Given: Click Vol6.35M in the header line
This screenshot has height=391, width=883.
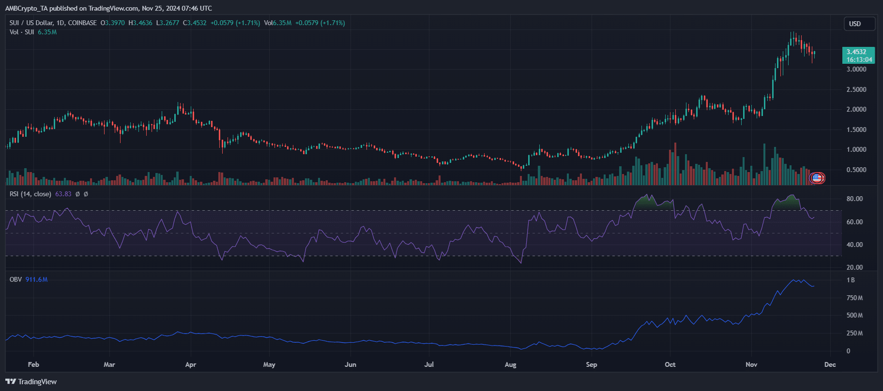Looking at the screenshot, I should [278, 23].
